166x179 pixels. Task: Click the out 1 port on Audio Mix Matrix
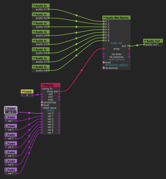point(129,46)
